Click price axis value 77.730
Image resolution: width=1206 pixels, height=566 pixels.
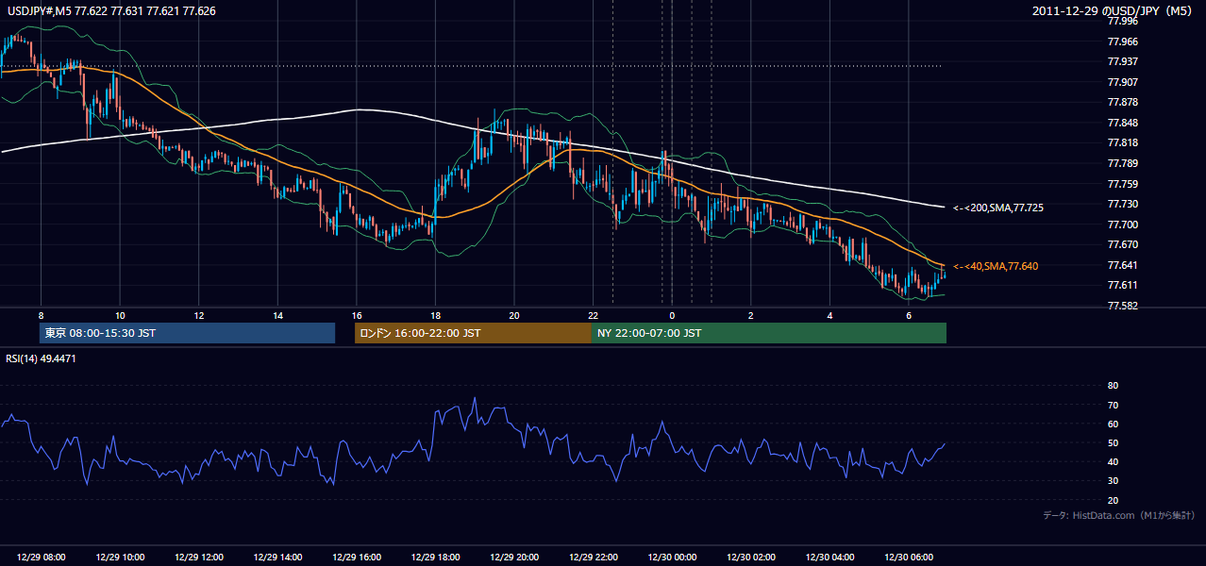1122,204
